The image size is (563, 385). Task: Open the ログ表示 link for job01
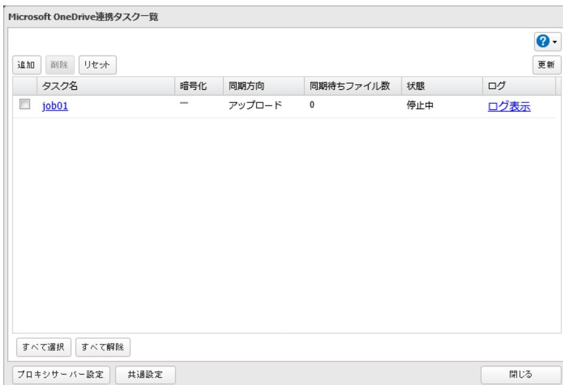point(509,106)
